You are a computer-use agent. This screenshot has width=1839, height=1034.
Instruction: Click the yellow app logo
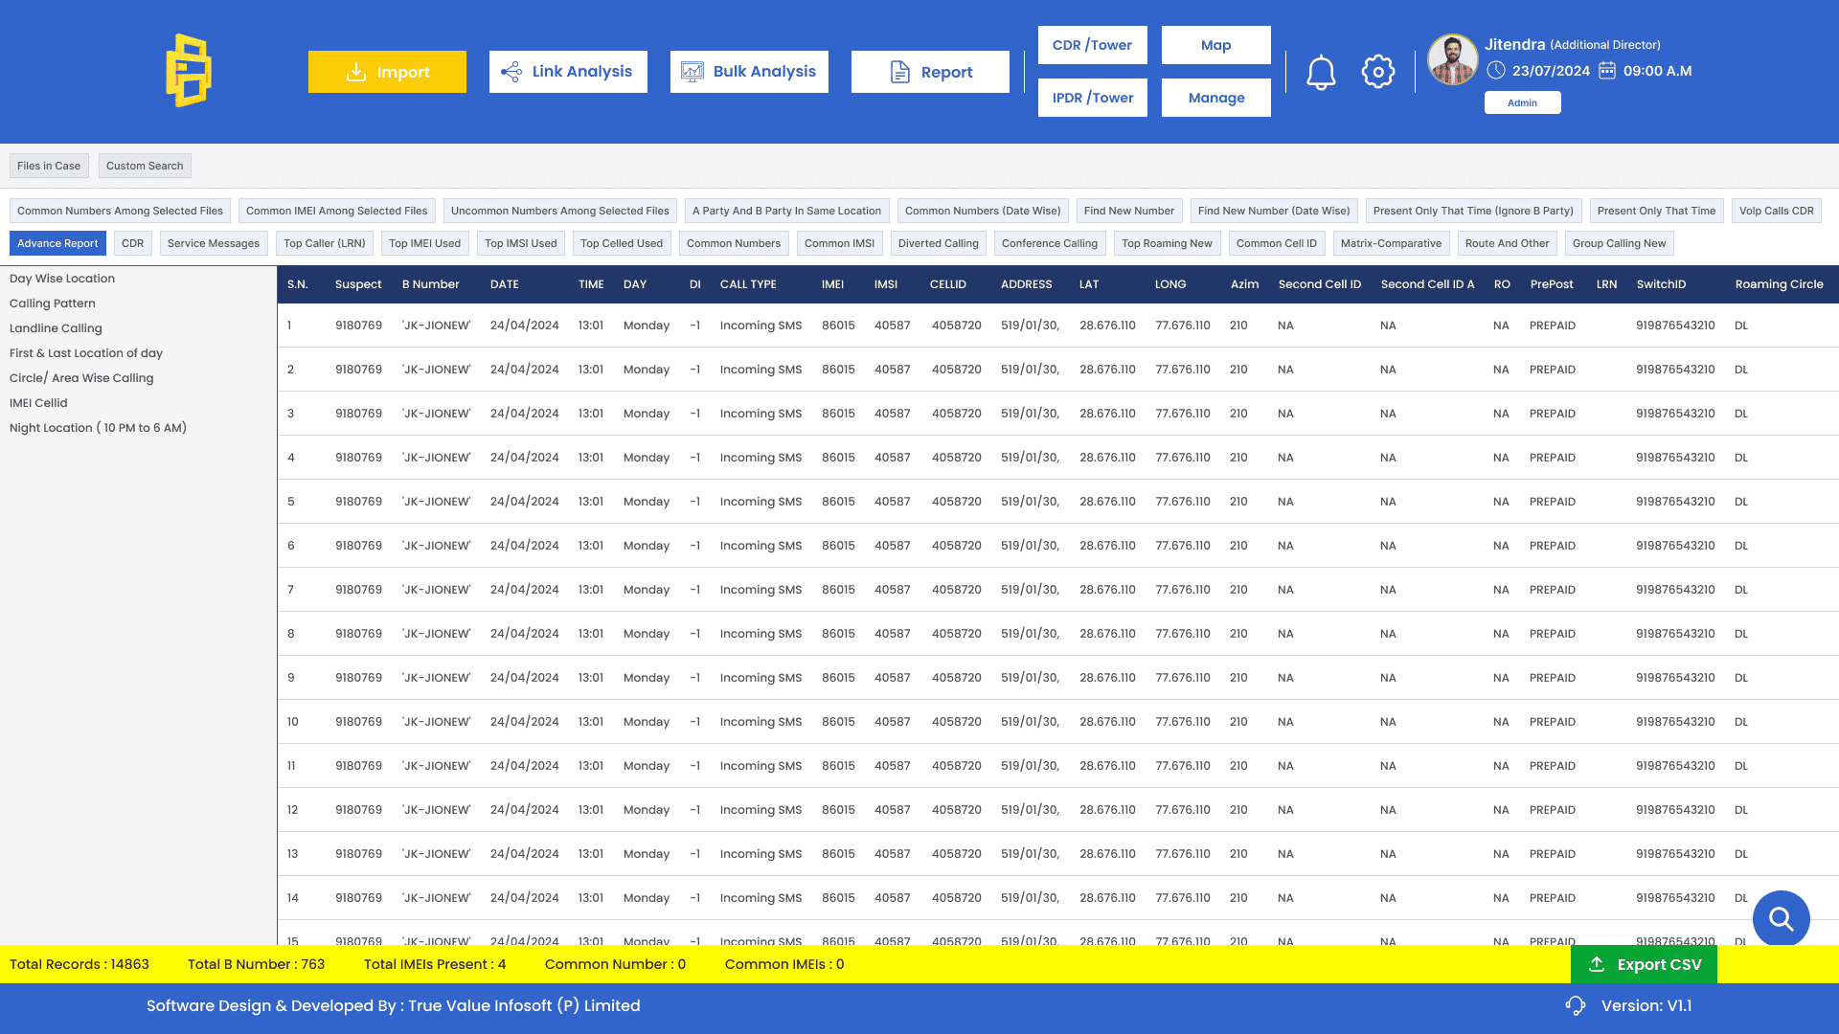[x=189, y=71]
